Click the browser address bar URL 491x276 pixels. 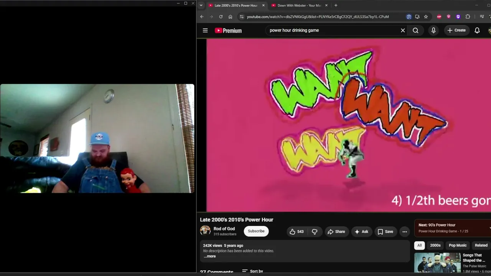click(318, 16)
